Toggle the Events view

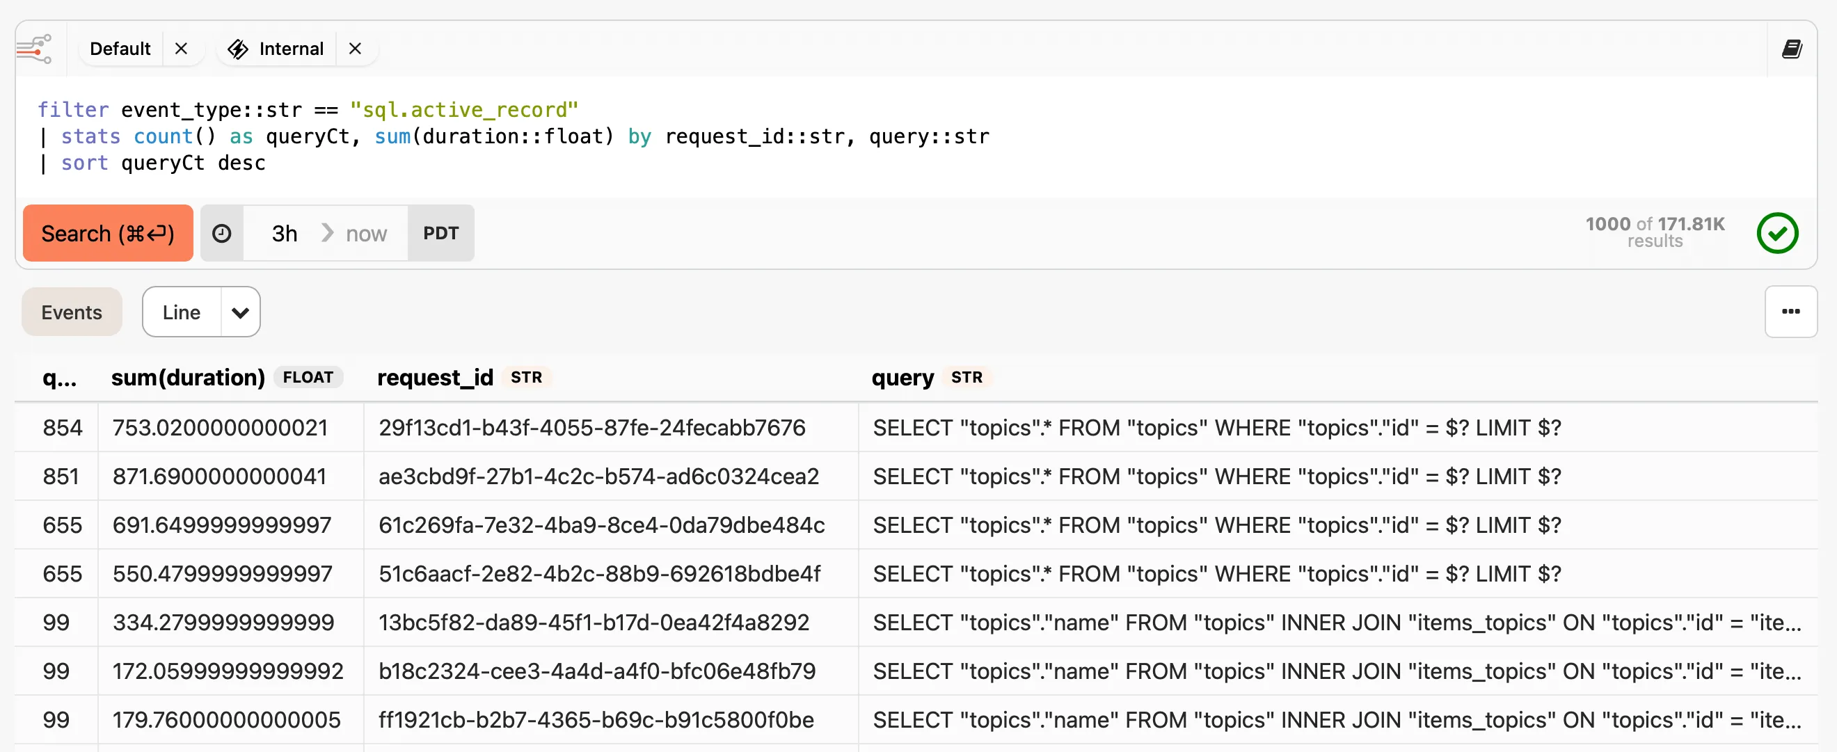coord(71,312)
